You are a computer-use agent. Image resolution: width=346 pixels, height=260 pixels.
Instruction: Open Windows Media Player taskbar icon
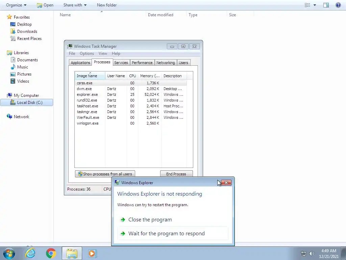pyautogui.click(x=92, y=253)
